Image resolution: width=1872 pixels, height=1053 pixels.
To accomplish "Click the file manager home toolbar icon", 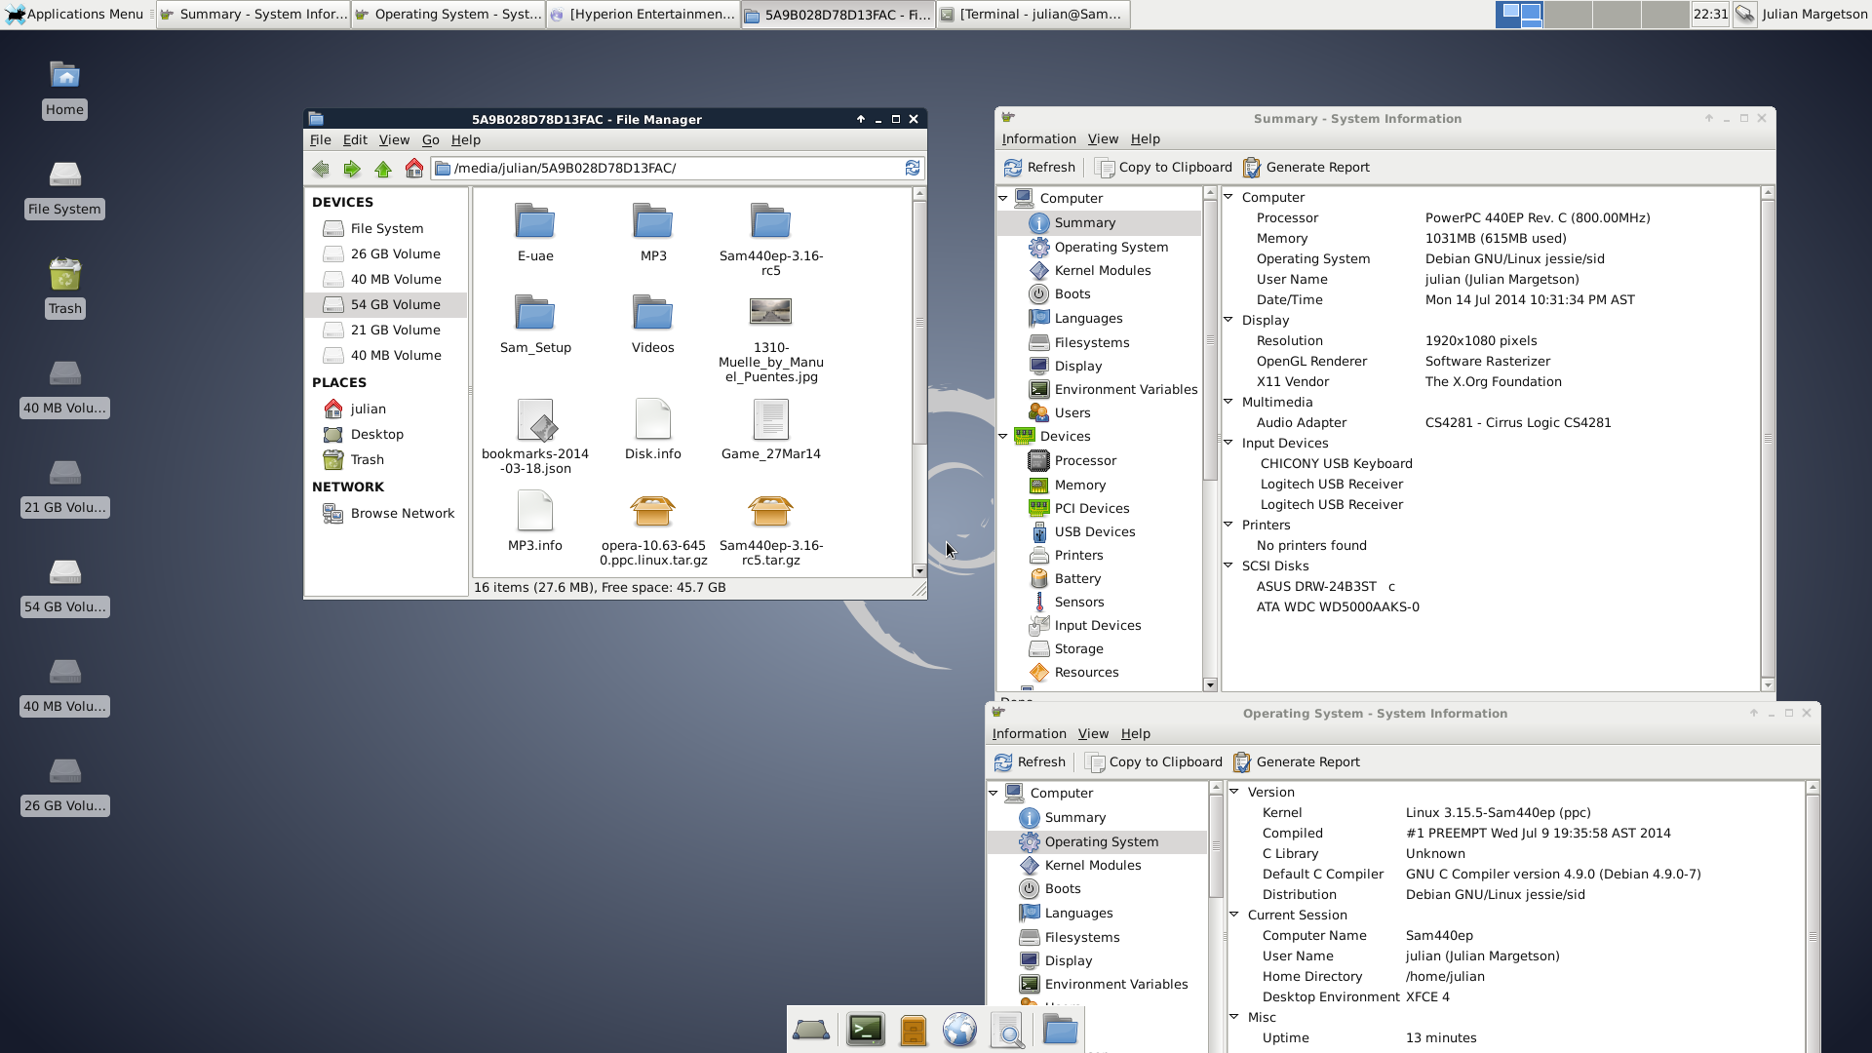I will 414,169.
